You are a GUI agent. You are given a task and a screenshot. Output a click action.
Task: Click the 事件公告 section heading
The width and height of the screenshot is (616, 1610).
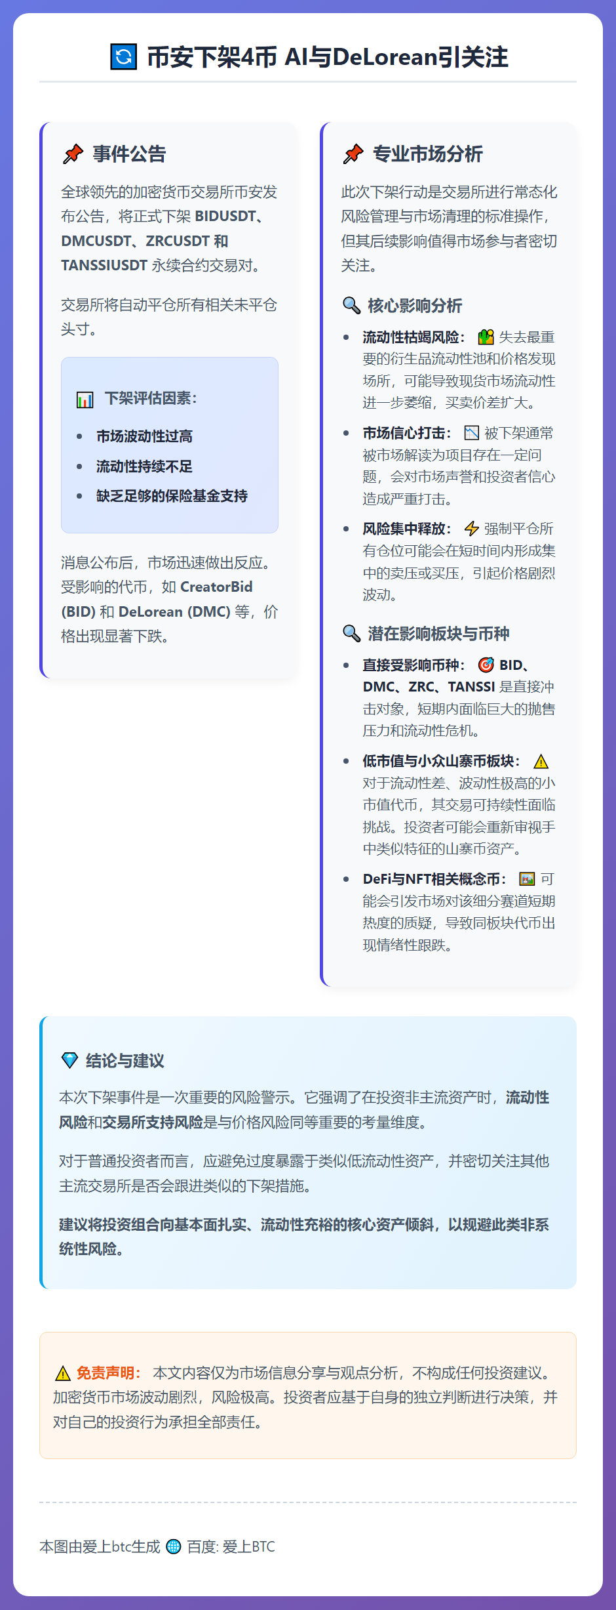(129, 154)
